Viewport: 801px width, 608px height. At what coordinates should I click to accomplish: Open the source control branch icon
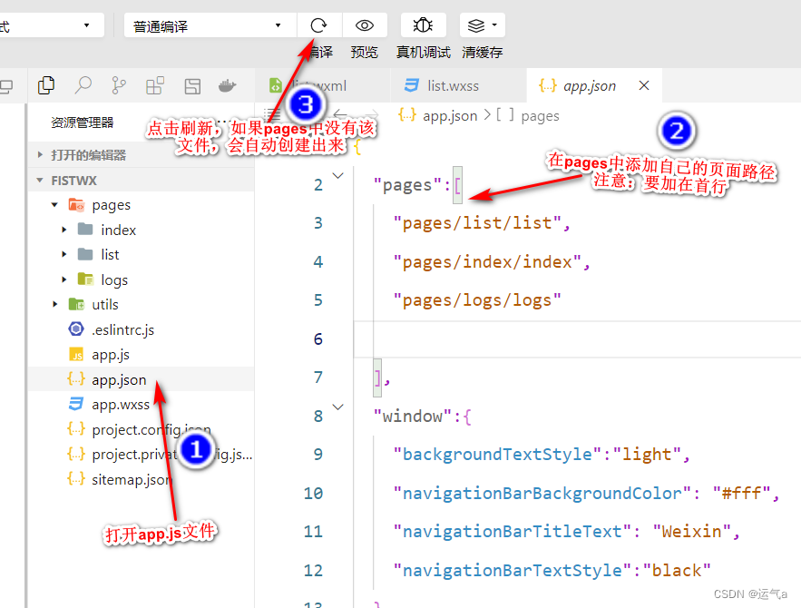[x=119, y=86]
